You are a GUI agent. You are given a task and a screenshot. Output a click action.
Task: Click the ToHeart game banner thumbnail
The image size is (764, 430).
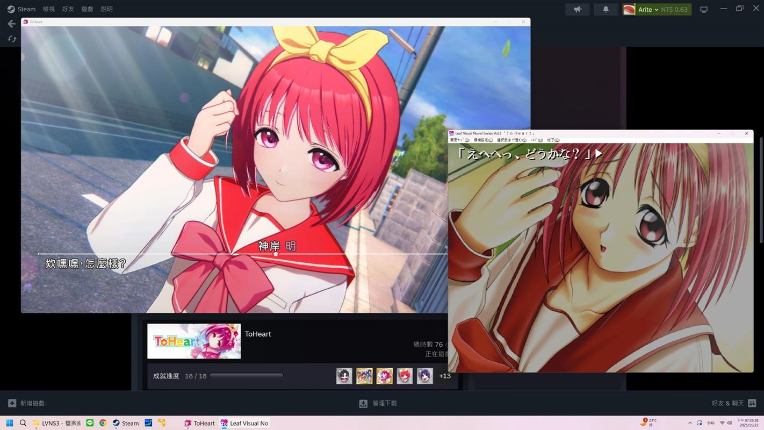click(194, 341)
